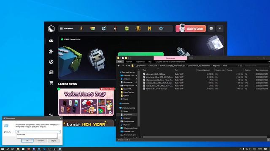Viewport: 270px width, 151px height.
Task: Select the melody_fabric jar file
Action: click(157, 86)
